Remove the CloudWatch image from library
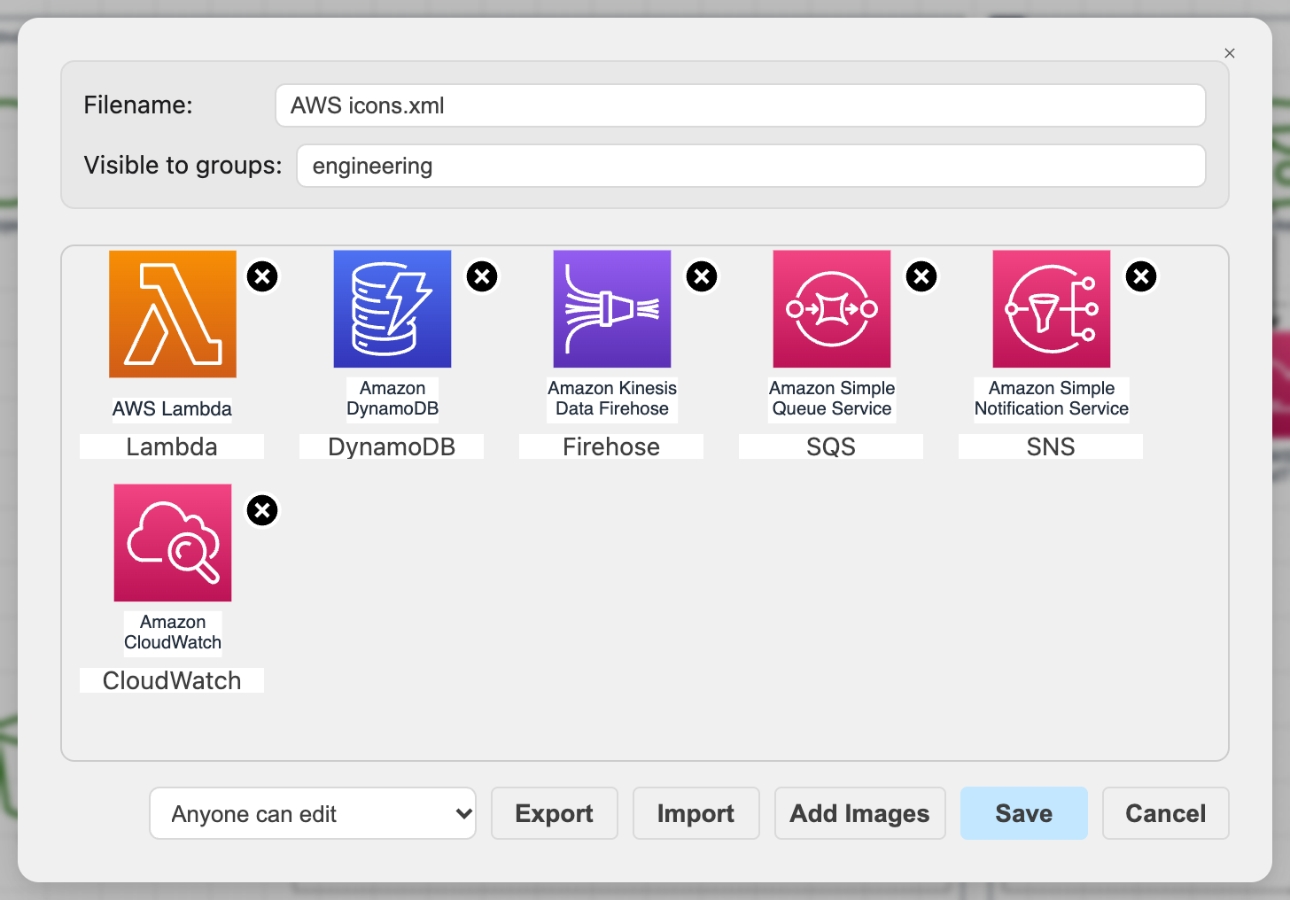Viewport: 1290px width, 900px height. 262,510
